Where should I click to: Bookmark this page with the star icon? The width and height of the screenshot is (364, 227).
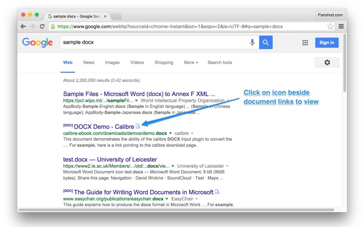tap(330, 27)
